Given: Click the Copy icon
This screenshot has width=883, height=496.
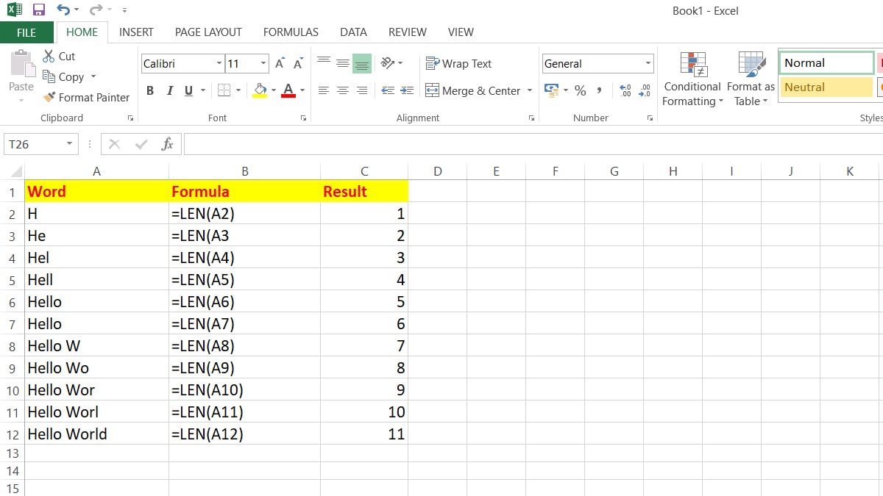Looking at the screenshot, I should coord(49,76).
